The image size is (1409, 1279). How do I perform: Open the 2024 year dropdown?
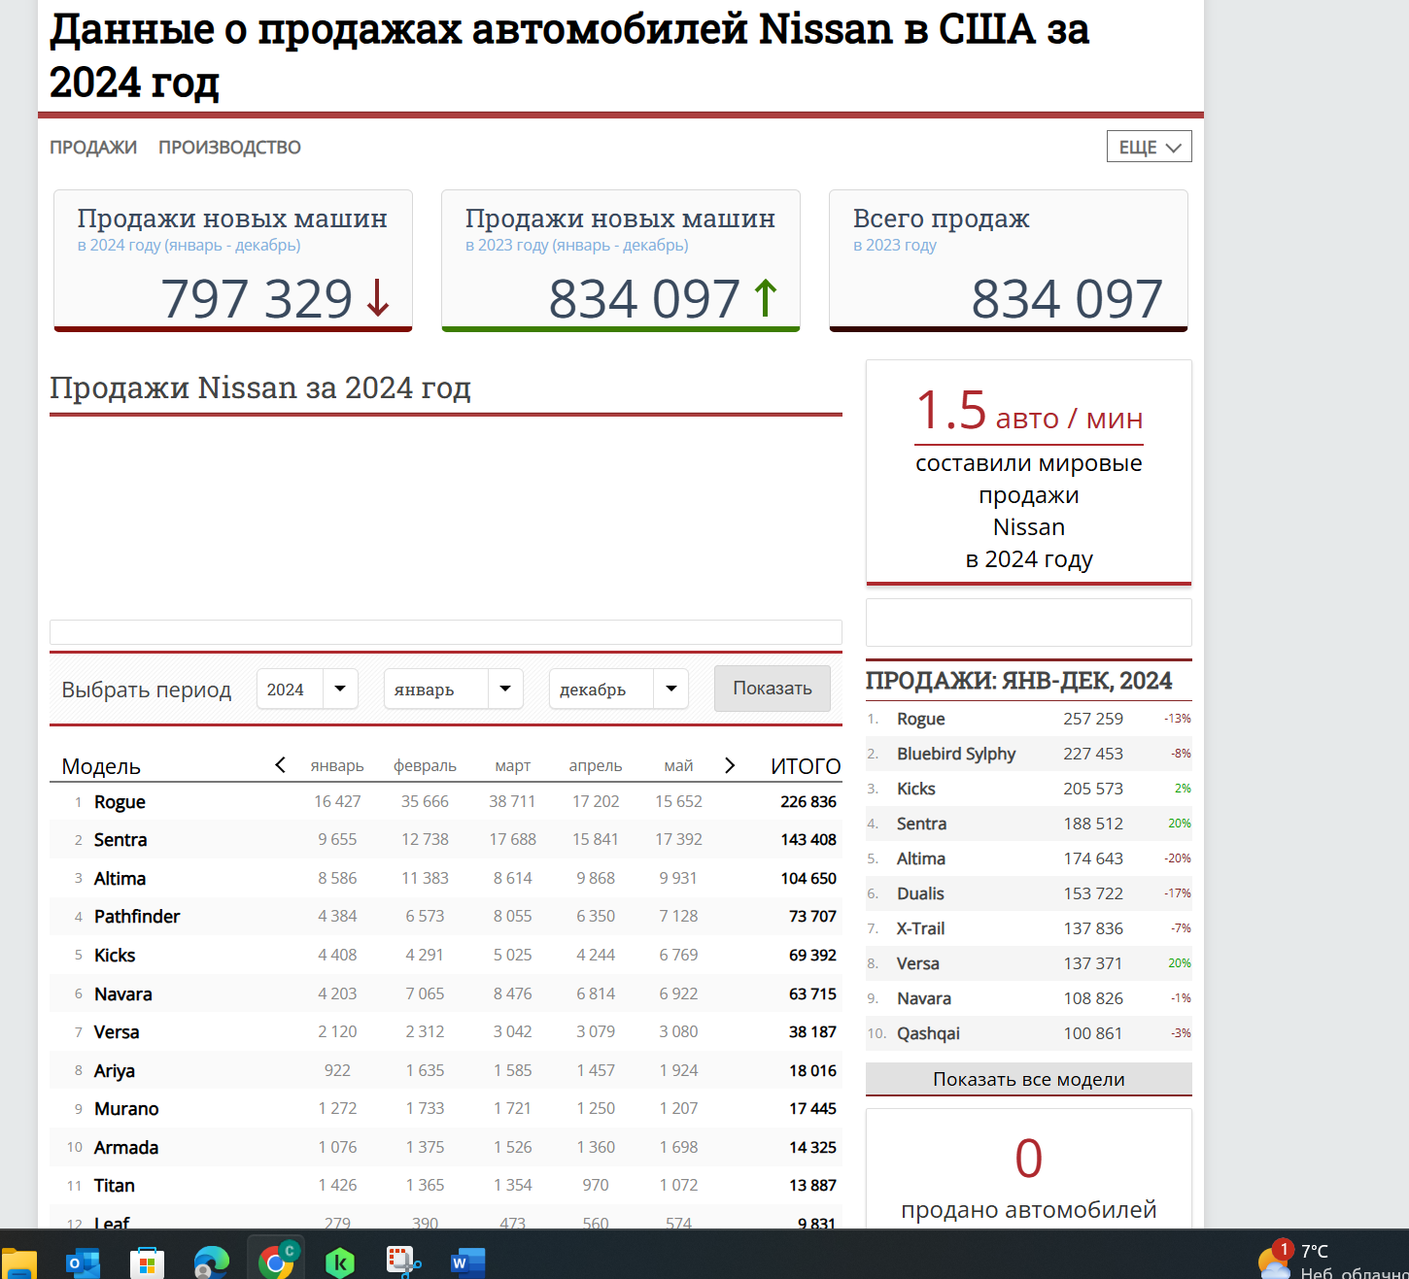click(x=307, y=689)
